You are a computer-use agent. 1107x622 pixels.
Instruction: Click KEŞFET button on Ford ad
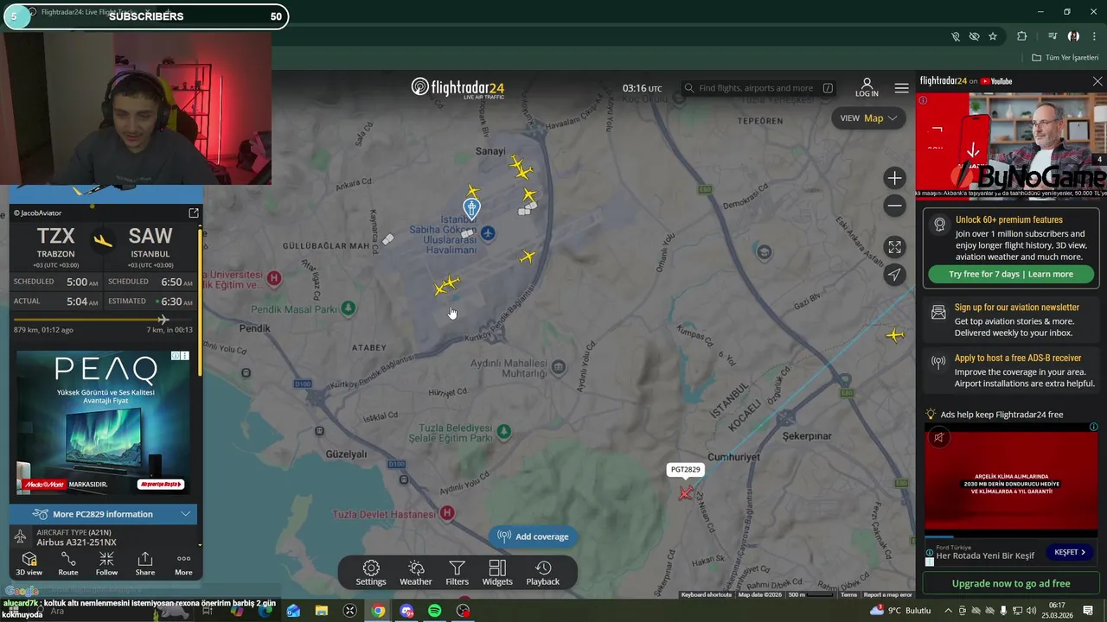pos(1070,552)
